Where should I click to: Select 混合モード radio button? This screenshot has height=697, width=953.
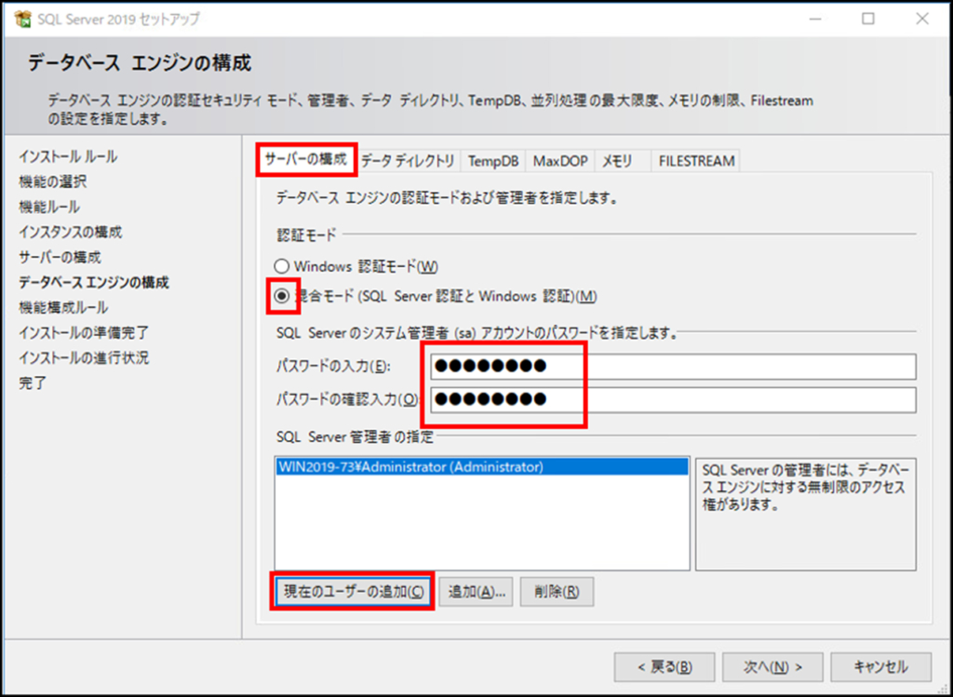pos(281,296)
